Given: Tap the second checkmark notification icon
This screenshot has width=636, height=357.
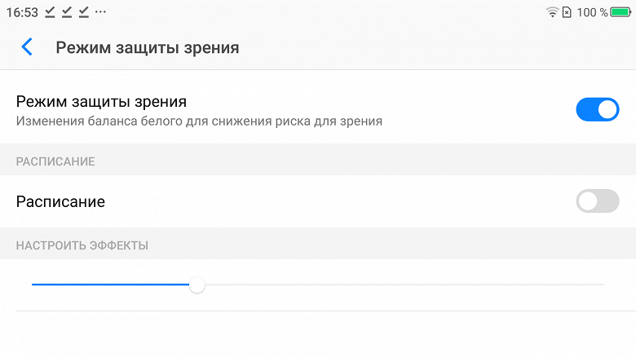Looking at the screenshot, I should tap(67, 12).
